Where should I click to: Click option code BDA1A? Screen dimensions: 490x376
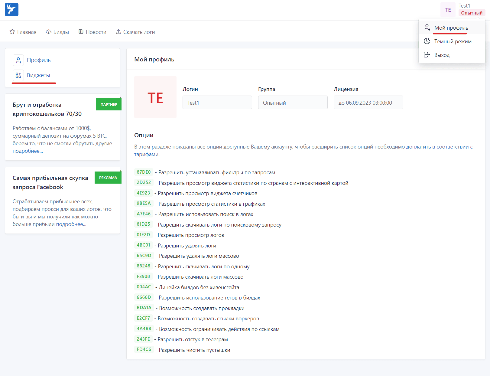coord(144,308)
